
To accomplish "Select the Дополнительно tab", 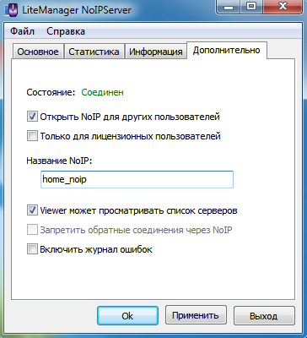I will [x=227, y=50].
